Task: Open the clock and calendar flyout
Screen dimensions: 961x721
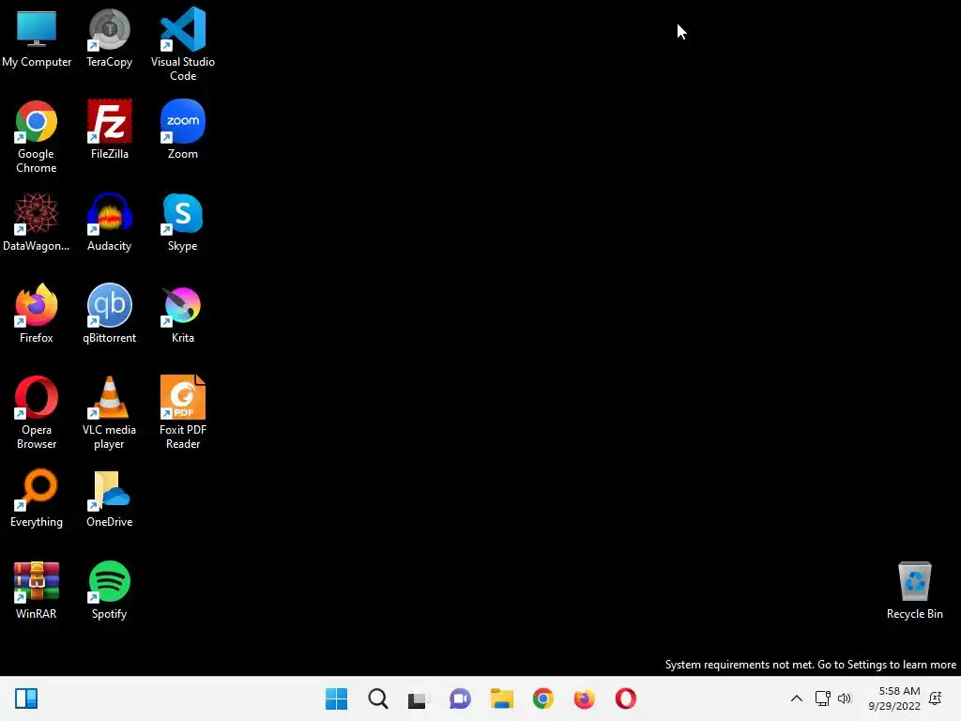Action: 894,698
